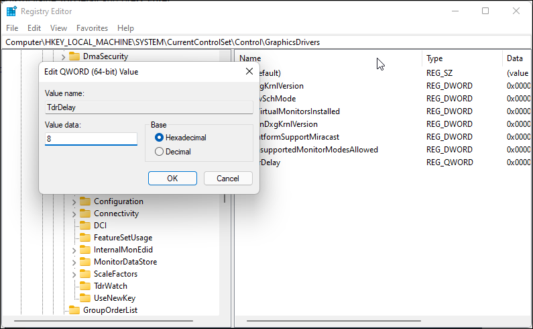533x329 pixels.
Task: Select the Configuration key label
Action: 119,201
